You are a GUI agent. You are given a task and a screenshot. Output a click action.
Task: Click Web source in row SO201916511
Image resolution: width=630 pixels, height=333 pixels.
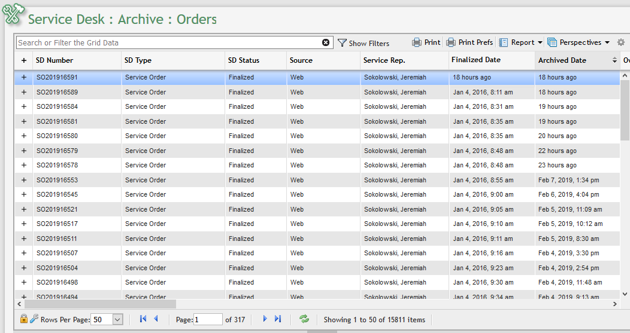click(x=297, y=239)
